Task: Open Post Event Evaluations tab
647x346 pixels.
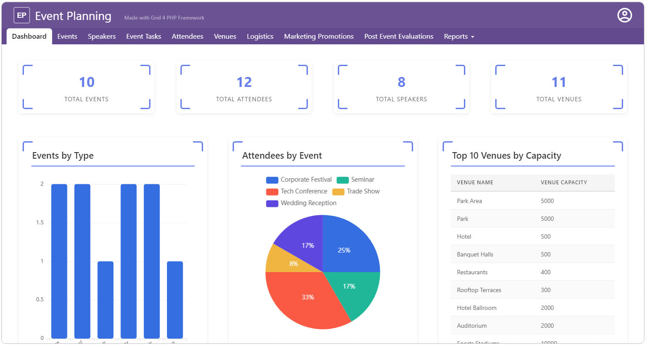Action: click(x=399, y=37)
